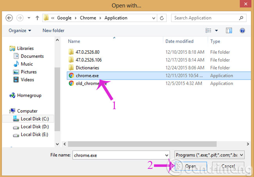The image size is (254, 177).
Task: Click the Open button
Action: pyautogui.click(x=191, y=166)
